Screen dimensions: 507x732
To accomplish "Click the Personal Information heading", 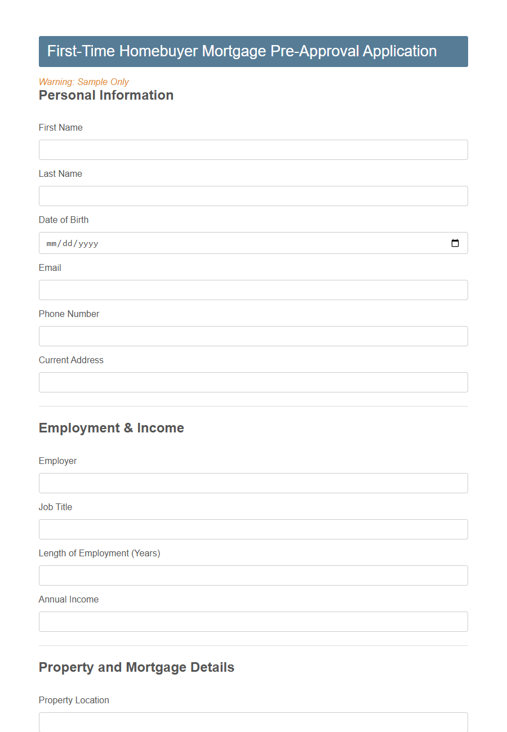I will tap(106, 95).
